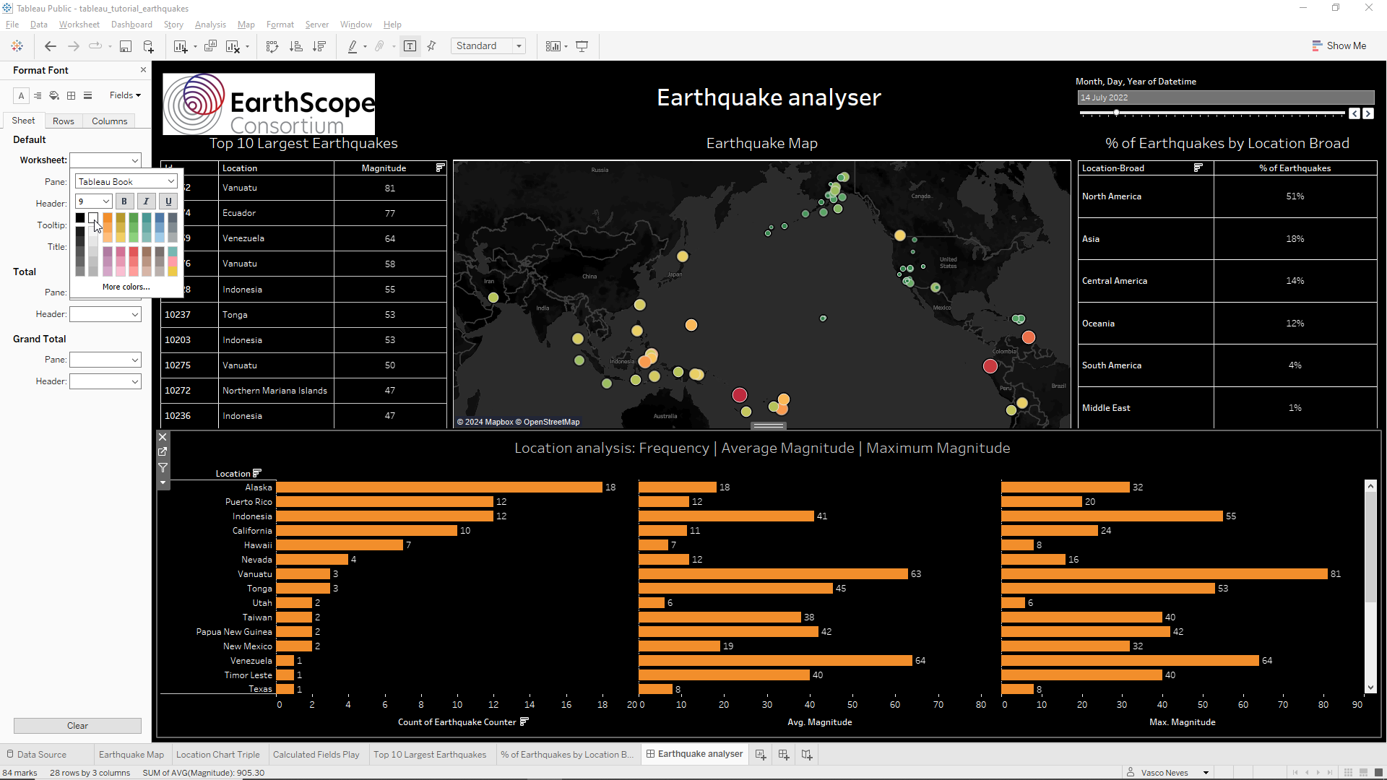
Task: Open the Format Shading paint bucket icon
Action: tap(54, 95)
